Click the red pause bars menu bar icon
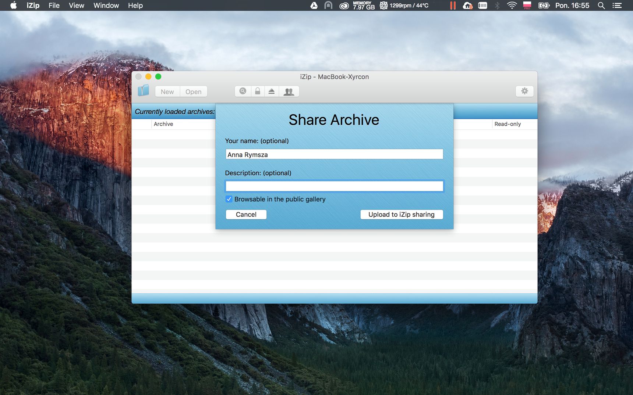 453,6
